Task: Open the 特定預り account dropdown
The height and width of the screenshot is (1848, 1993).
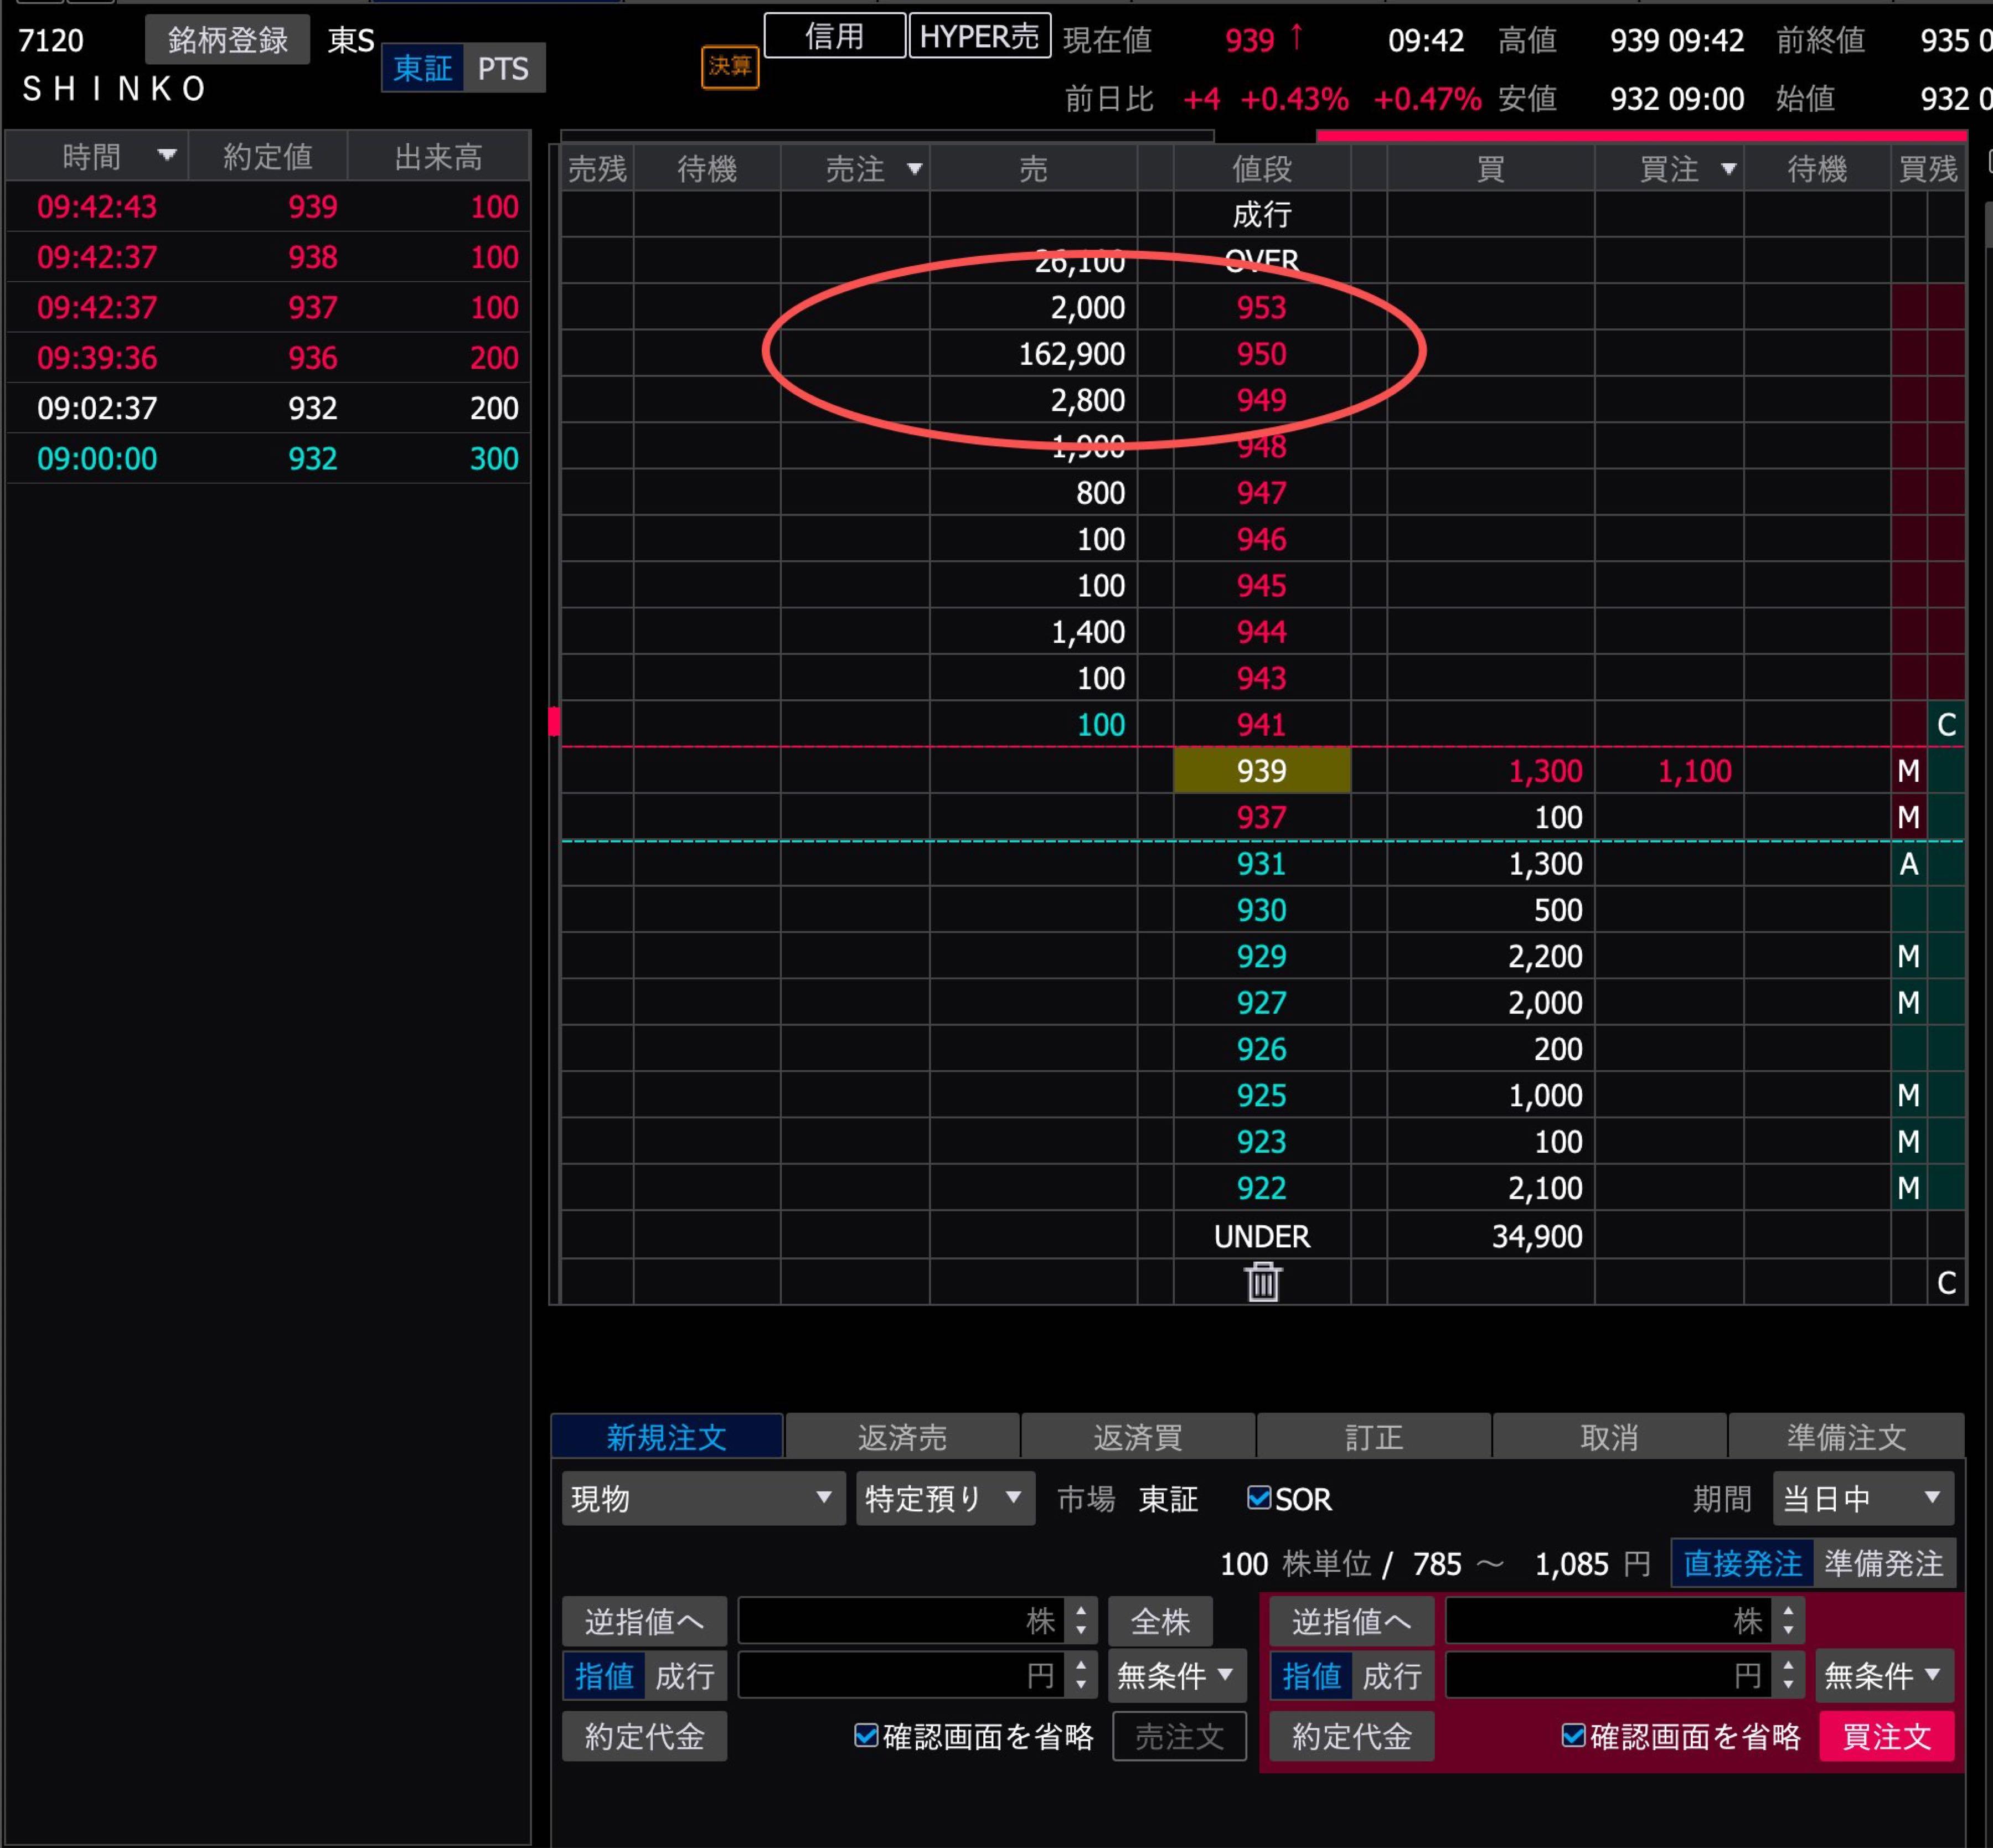Action: (x=945, y=1498)
